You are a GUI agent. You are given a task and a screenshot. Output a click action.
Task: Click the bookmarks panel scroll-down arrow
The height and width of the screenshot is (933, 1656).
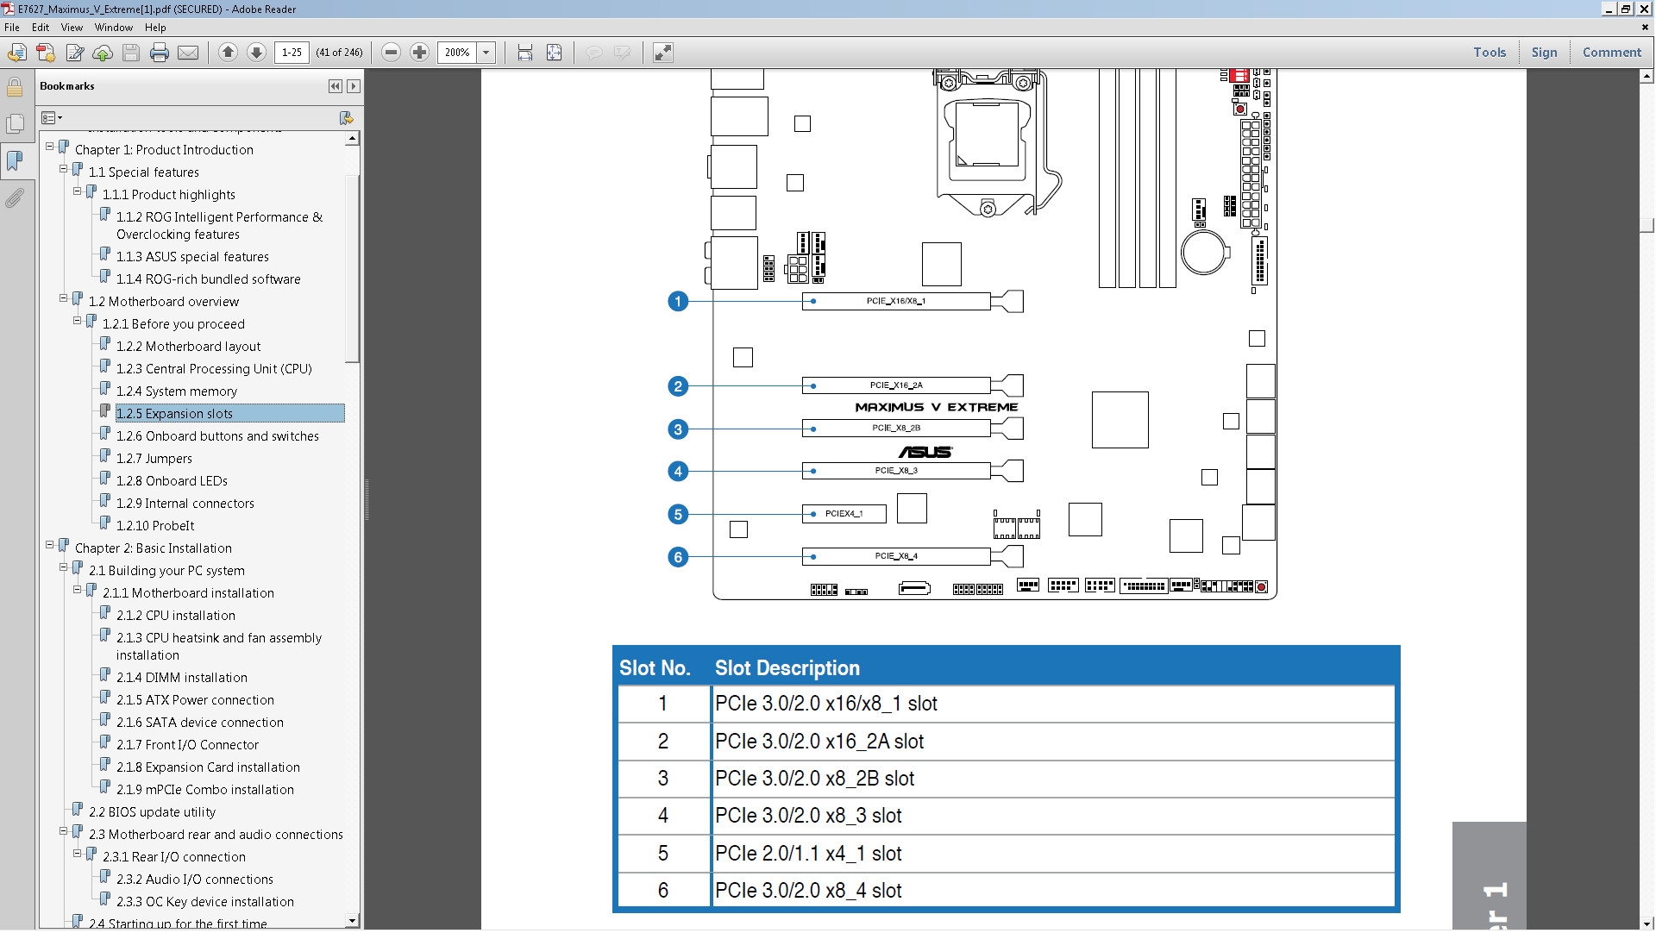click(x=352, y=922)
